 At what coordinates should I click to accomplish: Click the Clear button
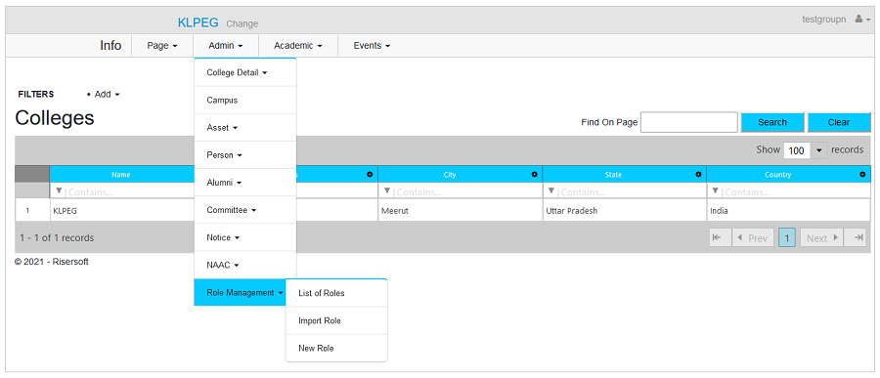pyautogui.click(x=839, y=122)
